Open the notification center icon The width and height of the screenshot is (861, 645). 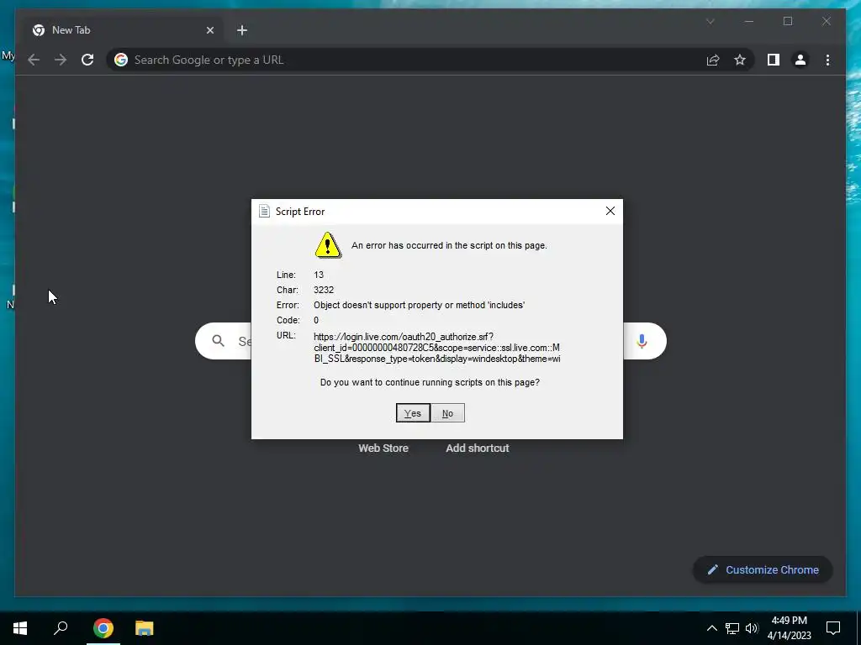(x=833, y=628)
